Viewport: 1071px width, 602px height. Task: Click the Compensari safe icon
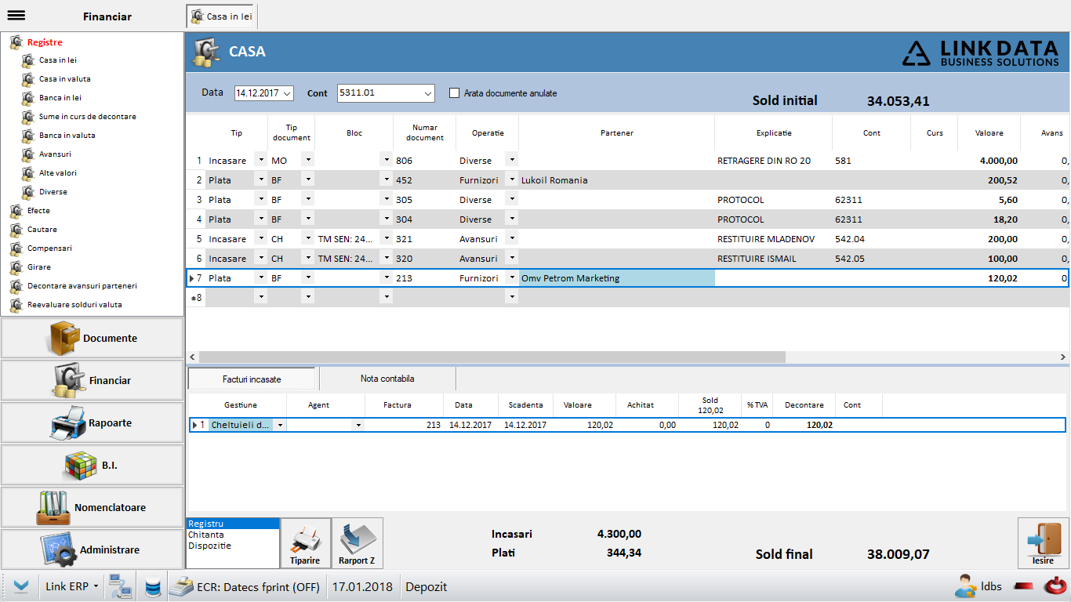[x=16, y=248]
